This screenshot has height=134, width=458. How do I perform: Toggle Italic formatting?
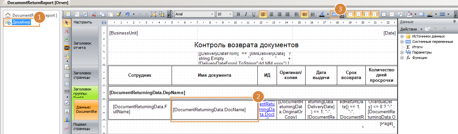(x=246, y=14)
